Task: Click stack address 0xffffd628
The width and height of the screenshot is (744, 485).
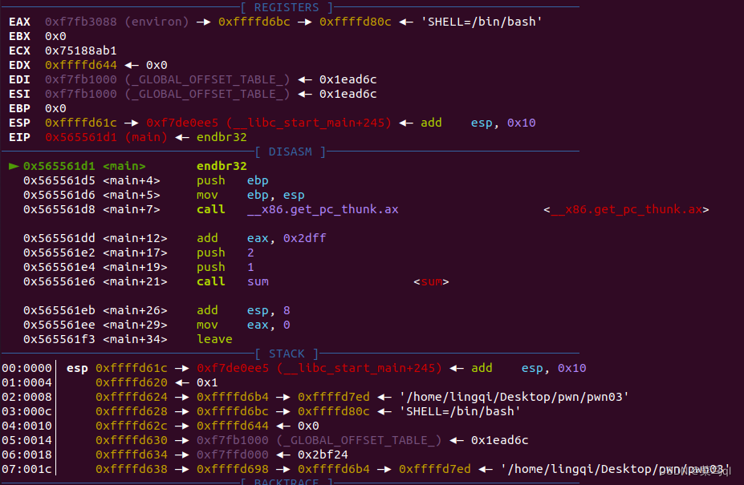Action: click(x=132, y=411)
